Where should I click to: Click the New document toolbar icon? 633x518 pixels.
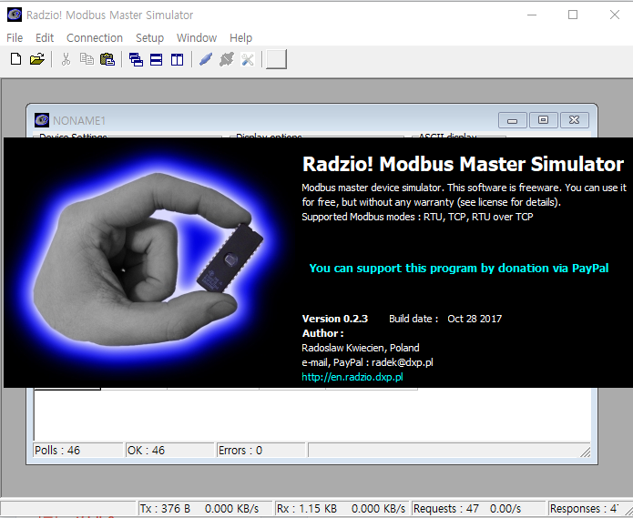coord(15,59)
